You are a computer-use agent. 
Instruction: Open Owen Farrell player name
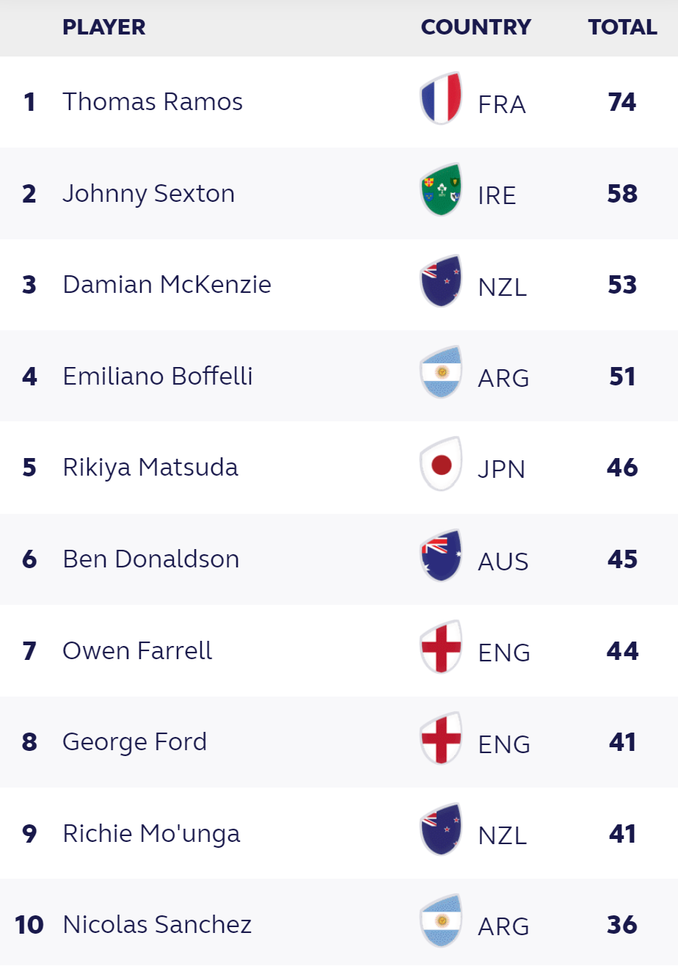click(137, 650)
